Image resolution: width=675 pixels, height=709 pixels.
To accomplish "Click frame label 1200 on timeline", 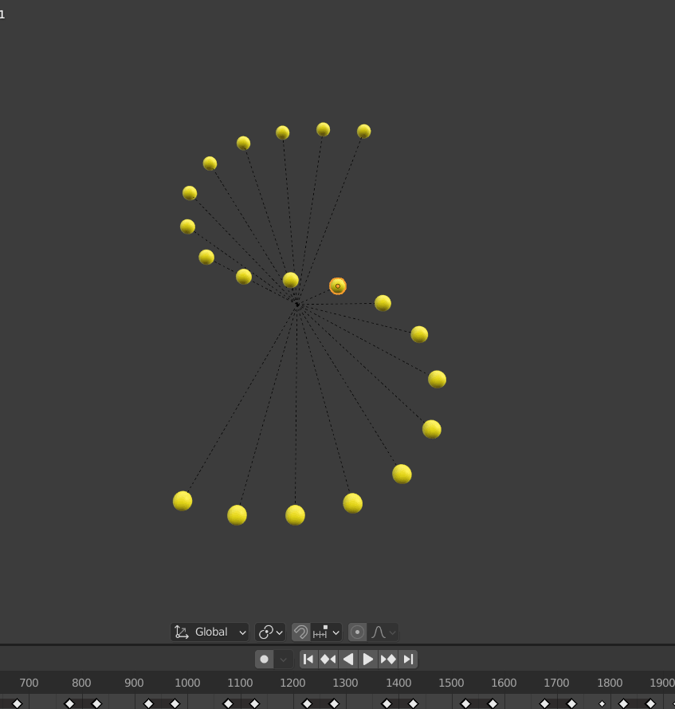I will click(292, 683).
